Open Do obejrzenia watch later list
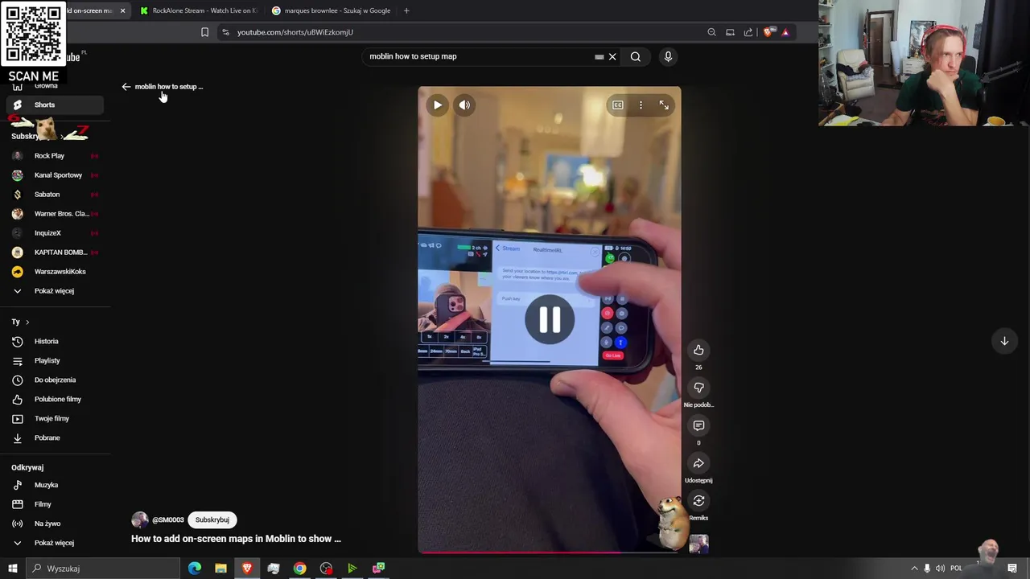 55,380
